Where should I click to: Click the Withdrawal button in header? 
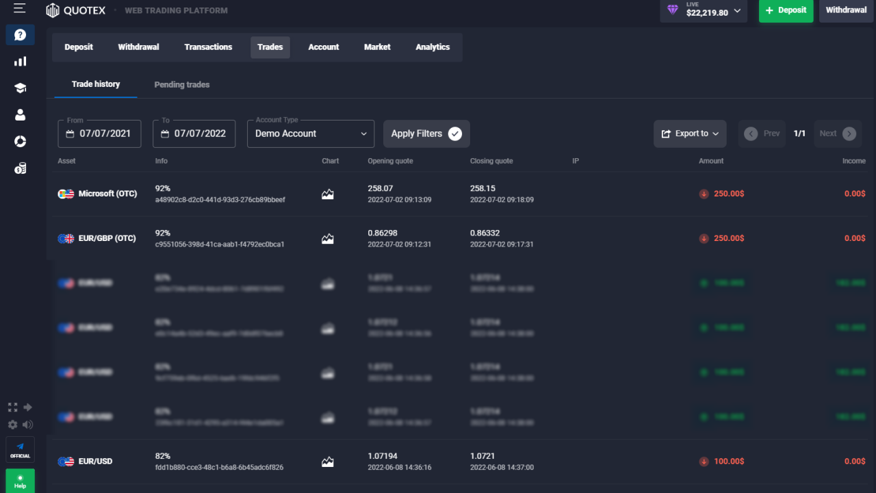[846, 10]
